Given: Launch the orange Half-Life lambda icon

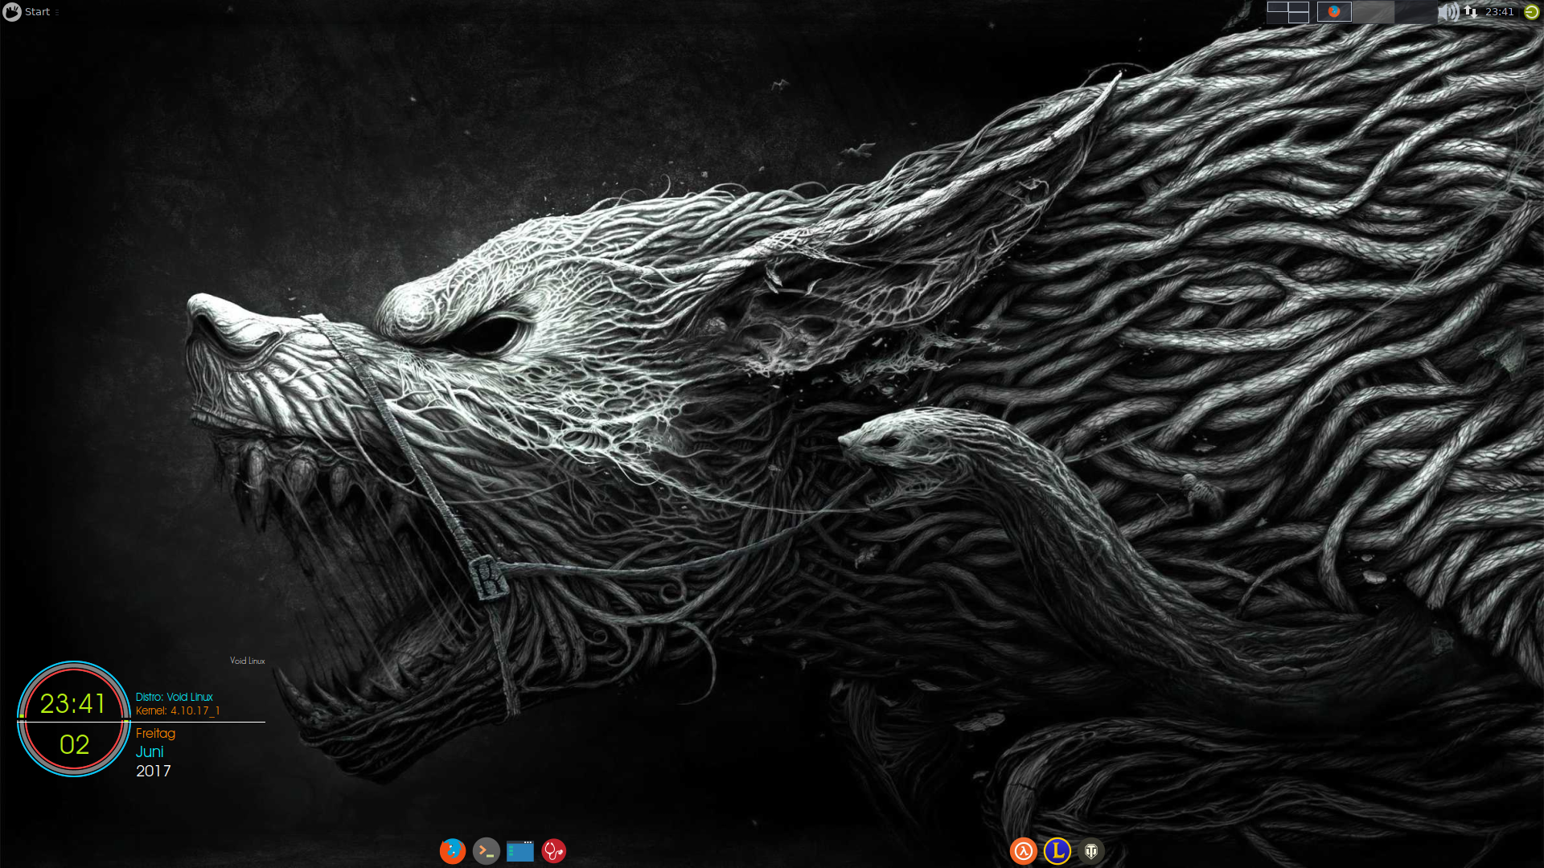Looking at the screenshot, I should [1023, 850].
